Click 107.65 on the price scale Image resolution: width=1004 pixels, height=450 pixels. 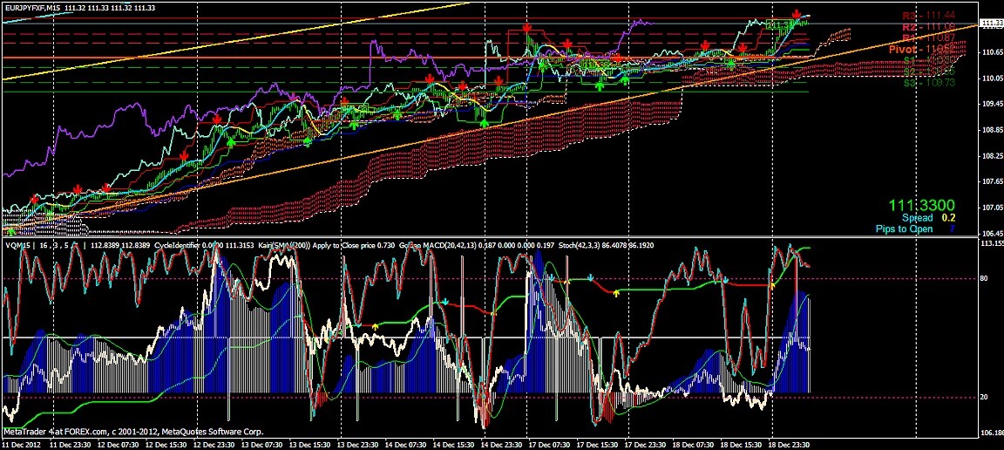pyautogui.click(x=994, y=181)
